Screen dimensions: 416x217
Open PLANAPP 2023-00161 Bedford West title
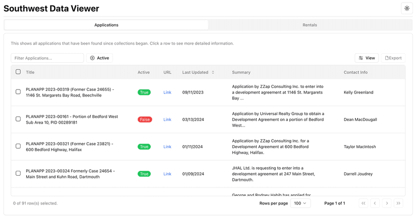[72, 120]
